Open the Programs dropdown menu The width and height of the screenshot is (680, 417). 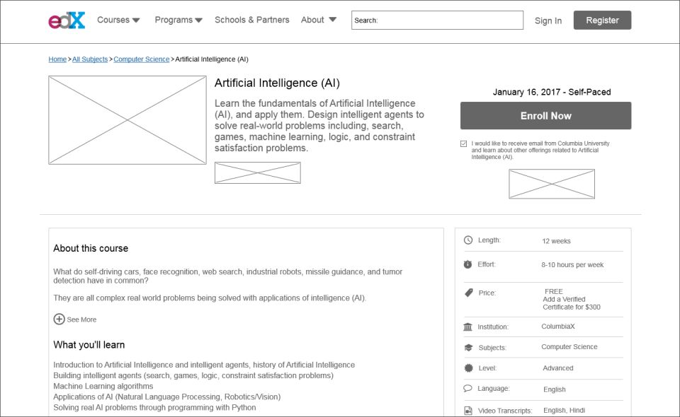178,20
